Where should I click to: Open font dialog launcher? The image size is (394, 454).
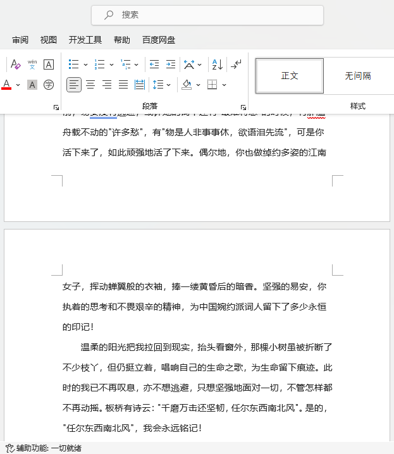pos(56,107)
